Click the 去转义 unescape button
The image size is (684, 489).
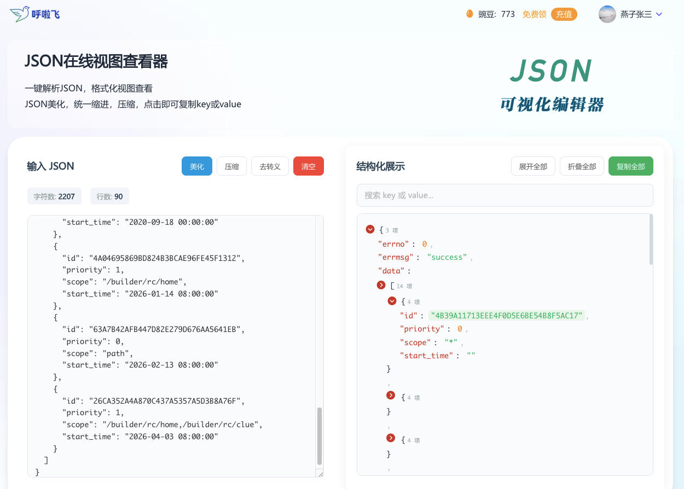pos(270,166)
